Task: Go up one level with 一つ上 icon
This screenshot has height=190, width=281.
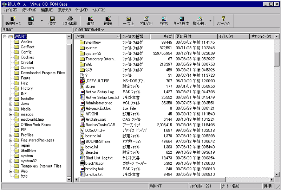Action: pyautogui.click(x=128, y=21)
